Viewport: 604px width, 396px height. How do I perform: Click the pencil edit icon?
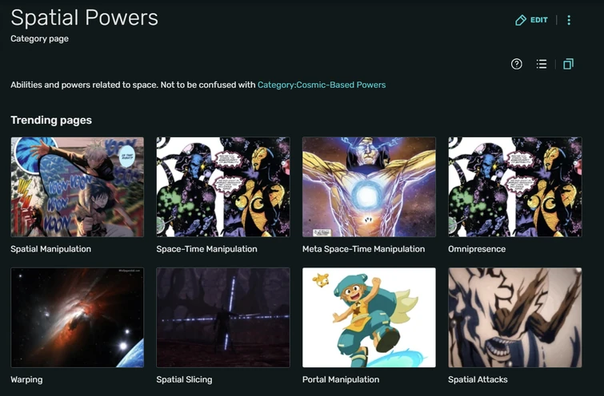pos(521,21)
